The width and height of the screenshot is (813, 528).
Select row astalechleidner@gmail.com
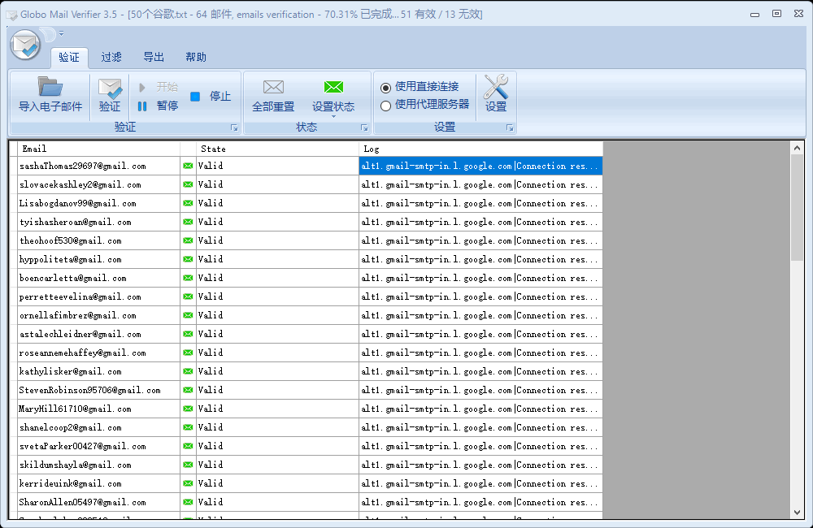(x=306, y=334)
